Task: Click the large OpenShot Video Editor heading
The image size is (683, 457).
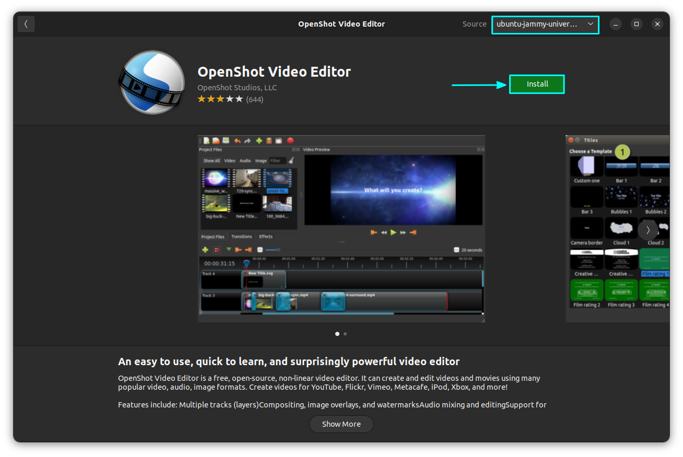Action: pos(274,71)
